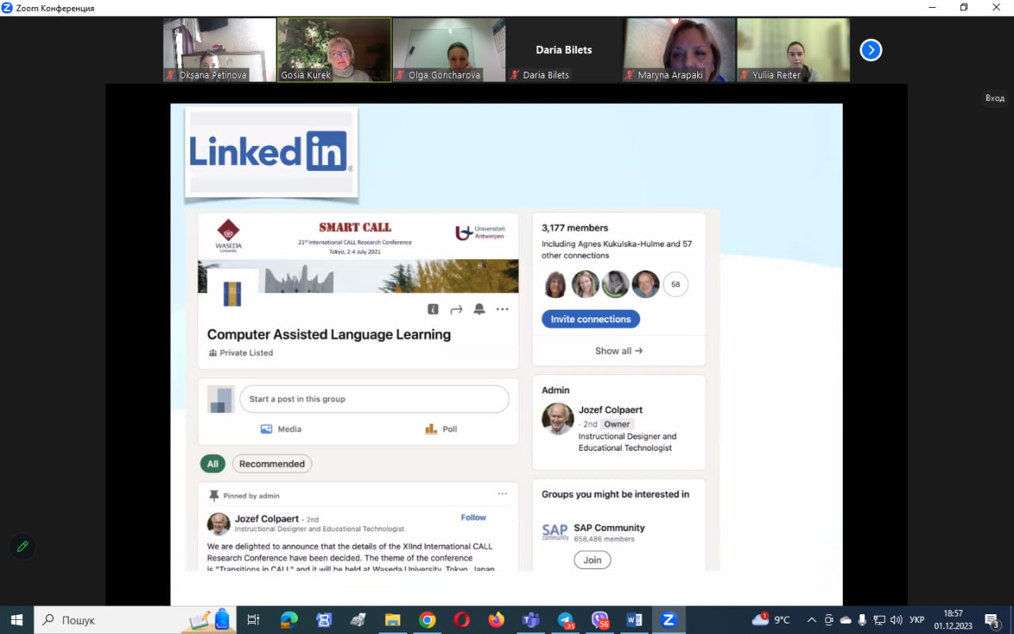Open Firefox from the taskbar

coord(496,620)
